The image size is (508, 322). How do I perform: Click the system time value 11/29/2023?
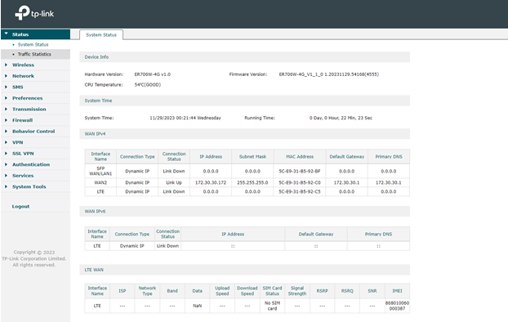pyautogui.click(x=185, y=118)
